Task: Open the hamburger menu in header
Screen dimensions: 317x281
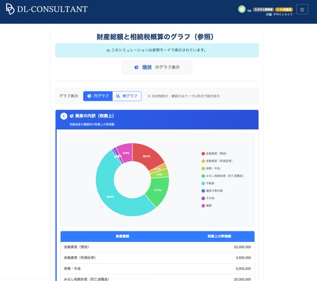Action: pyautogui.click(x=302, y=9)
